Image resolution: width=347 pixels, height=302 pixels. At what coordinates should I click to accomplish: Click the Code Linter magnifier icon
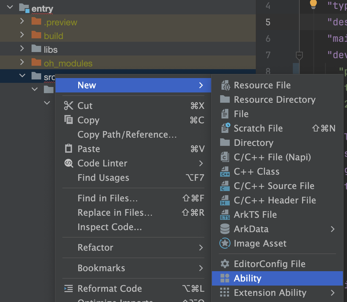click(x=69, y=163)
